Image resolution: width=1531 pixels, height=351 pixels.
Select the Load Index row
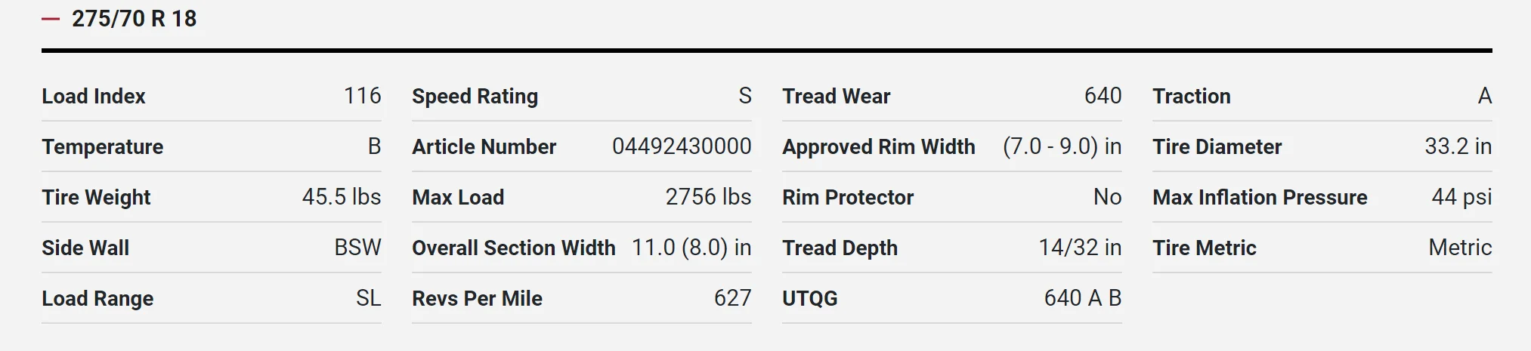212,96
